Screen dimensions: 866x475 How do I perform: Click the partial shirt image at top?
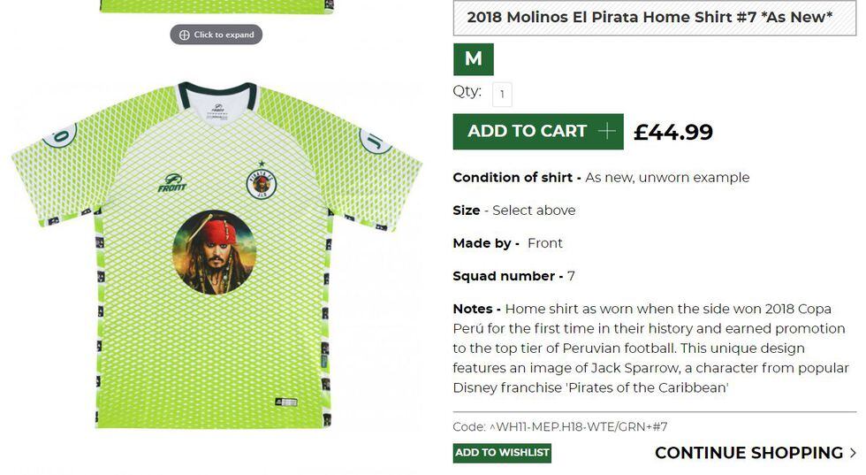point(216,6)
